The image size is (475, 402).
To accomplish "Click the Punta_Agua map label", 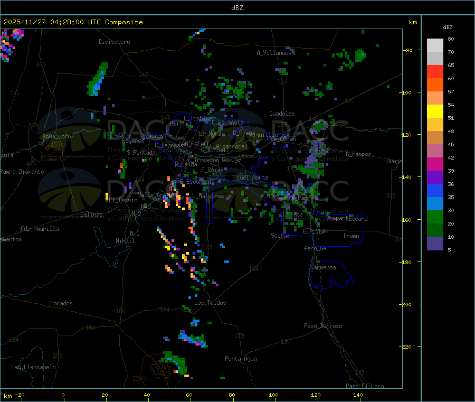I will (x=241, y=359).
